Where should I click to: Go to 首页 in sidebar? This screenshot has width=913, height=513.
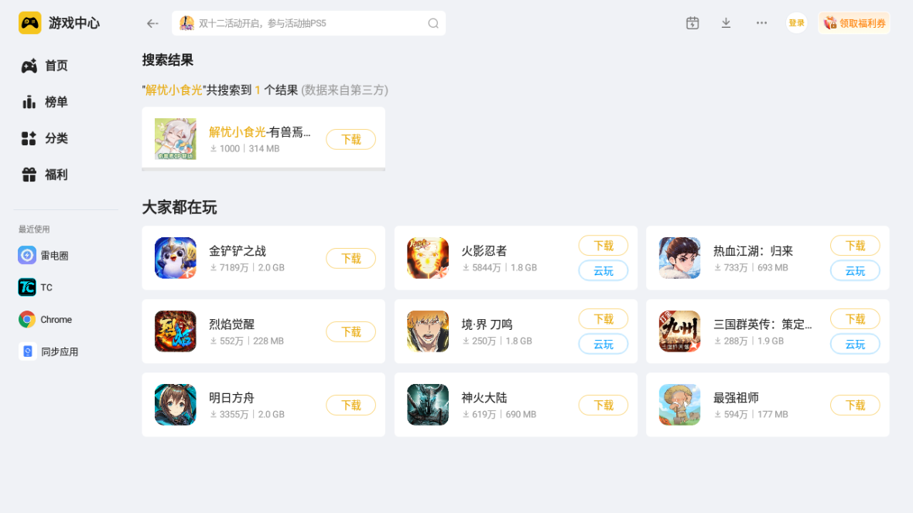tap(45, 66)
